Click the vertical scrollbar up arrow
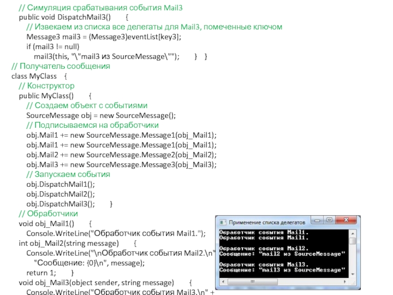Image resolution: width=393 pixels, height=295 pixels. tap(353, 233)
